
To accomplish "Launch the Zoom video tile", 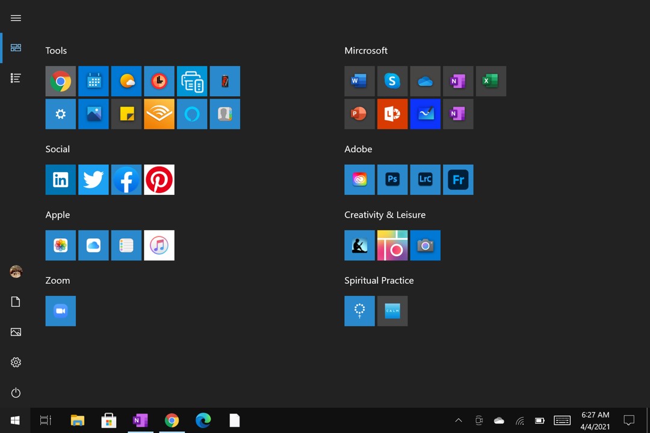I will [x=61, y=311].
